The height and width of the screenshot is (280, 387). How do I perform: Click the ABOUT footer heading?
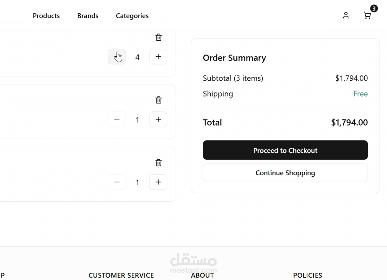[202, 275]
